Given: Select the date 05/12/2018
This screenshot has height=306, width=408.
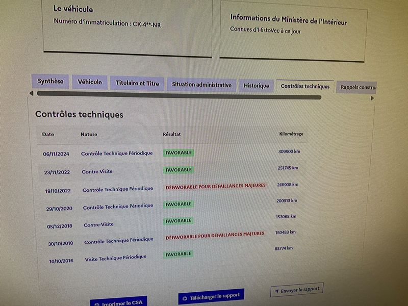Looking at the screenshot, I should [x=60, y=226].
